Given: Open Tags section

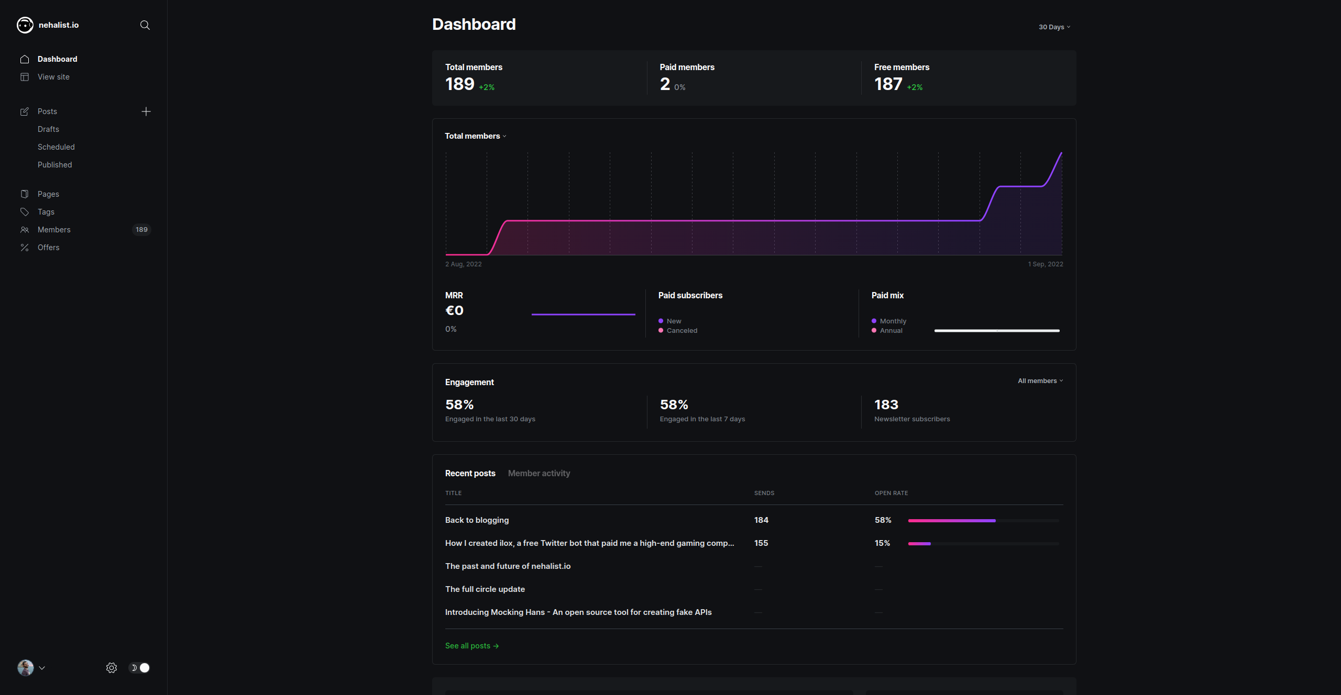Looking at the screenshot, I should 46,212.
